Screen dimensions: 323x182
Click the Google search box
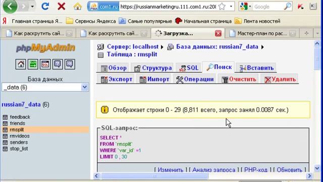(268, 7)
